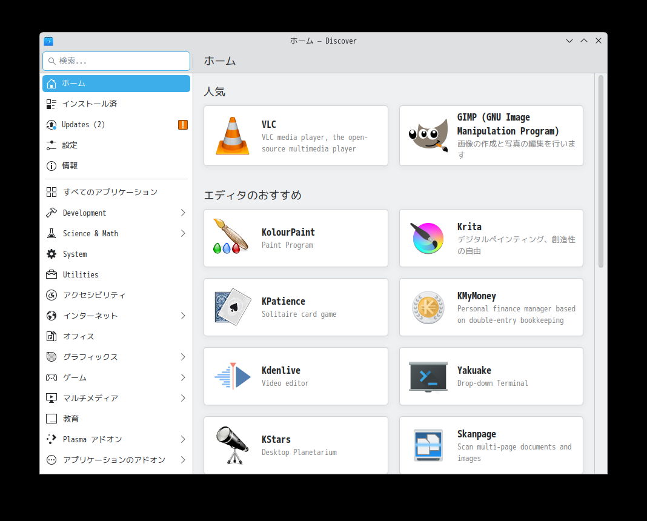Expand the グラフィックス category chevron
The height and width of the screenshot is (521, 647).
(183, 357)
